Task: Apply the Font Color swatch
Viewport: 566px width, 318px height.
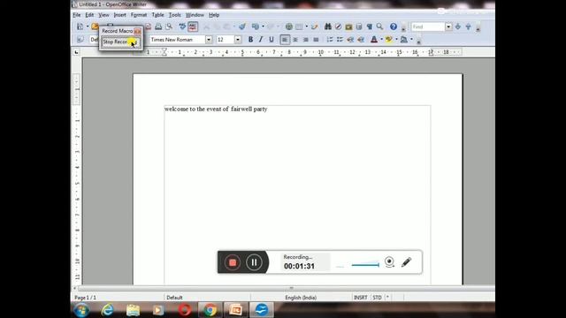Action: (x=374, y=39)
